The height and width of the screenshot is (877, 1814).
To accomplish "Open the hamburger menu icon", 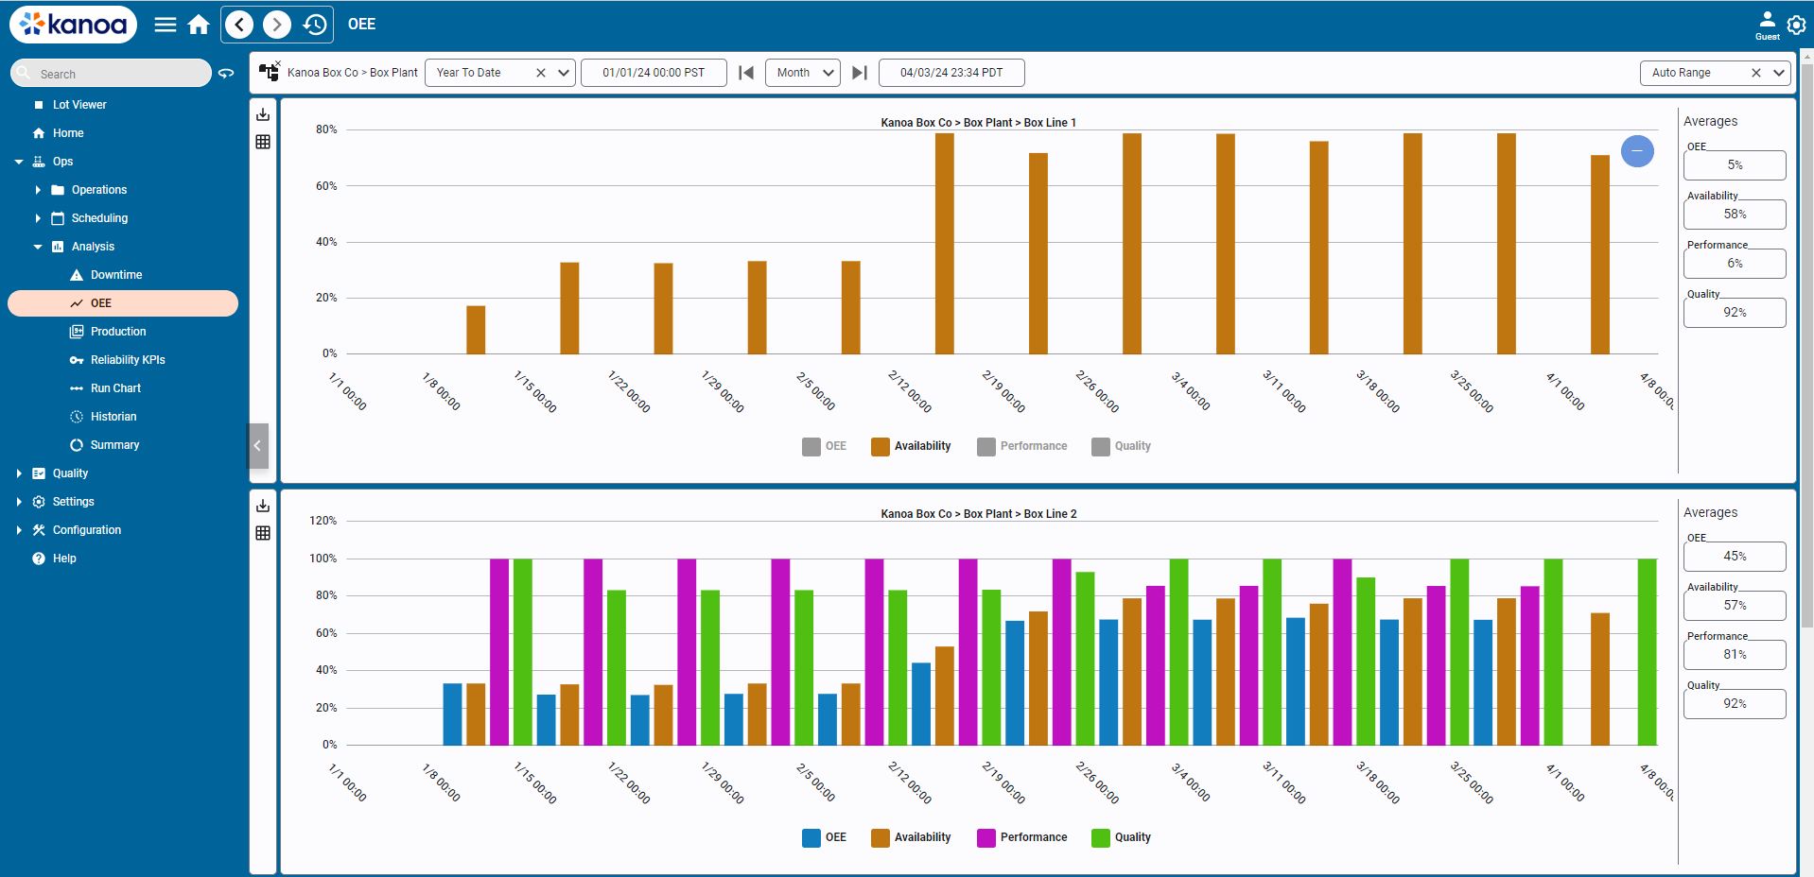I will coord(166,25).
